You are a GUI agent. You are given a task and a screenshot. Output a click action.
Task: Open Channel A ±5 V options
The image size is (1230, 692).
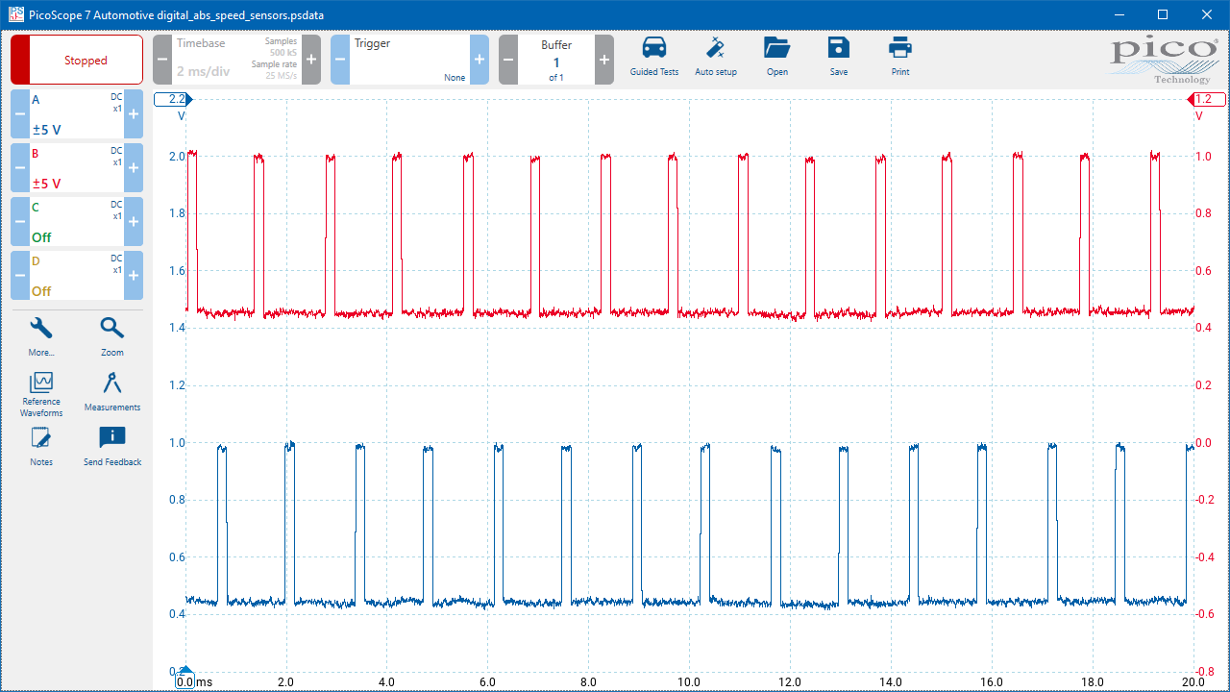[x=77, y=114]
